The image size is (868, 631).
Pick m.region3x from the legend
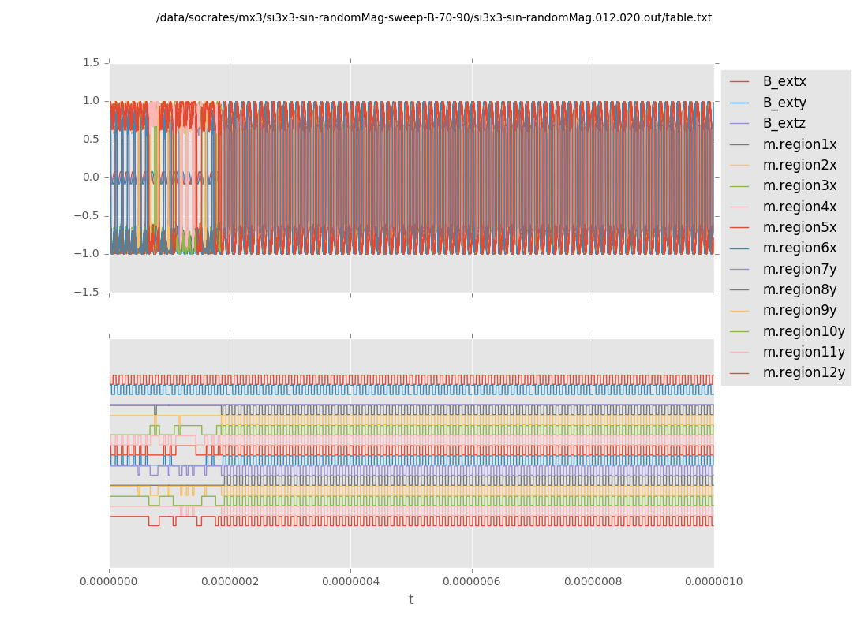799,185
